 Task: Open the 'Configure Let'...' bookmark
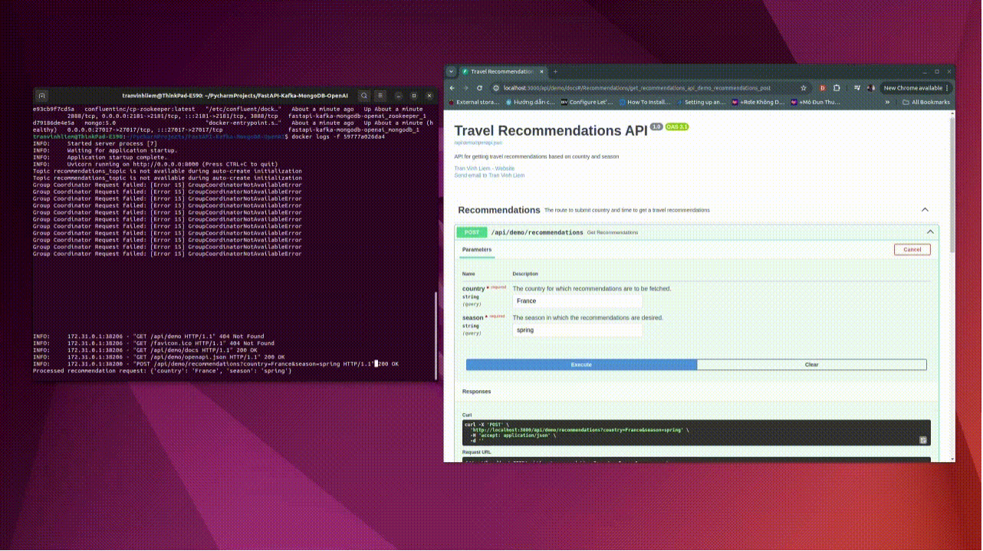tap(587, 102)
